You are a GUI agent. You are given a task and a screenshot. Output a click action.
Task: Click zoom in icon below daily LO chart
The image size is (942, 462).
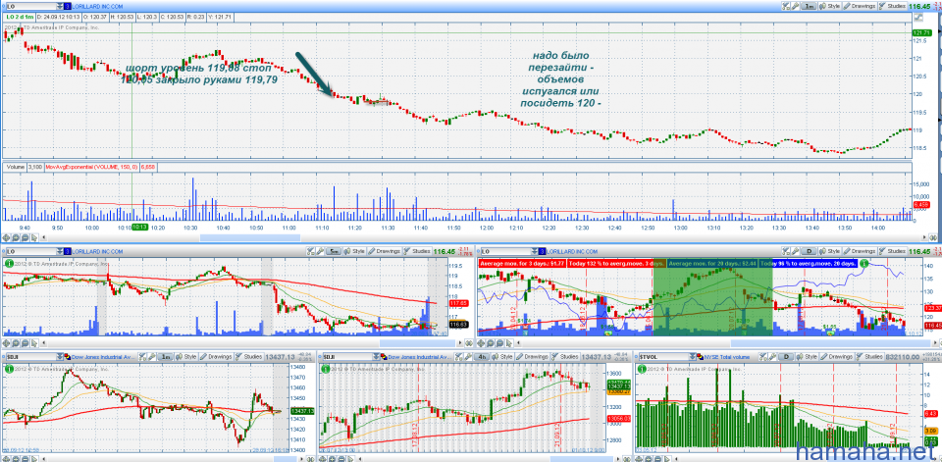tap(492, 343)
